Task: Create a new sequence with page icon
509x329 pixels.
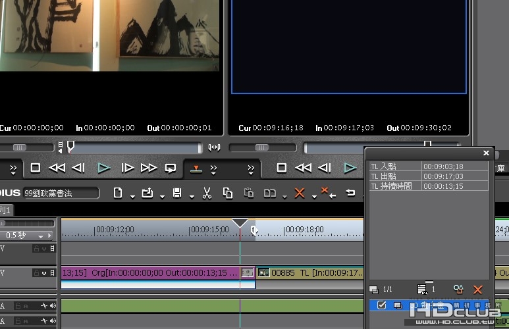Action: [118, 193]
